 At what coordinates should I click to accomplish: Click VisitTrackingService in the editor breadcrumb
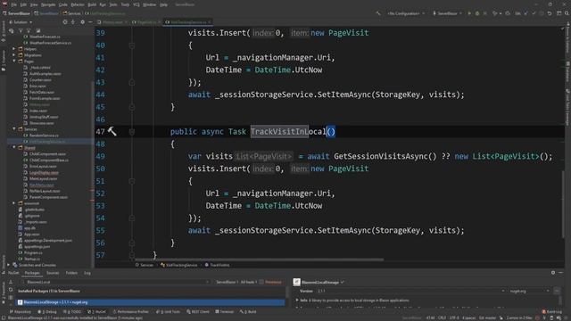[x=181, y=265]
